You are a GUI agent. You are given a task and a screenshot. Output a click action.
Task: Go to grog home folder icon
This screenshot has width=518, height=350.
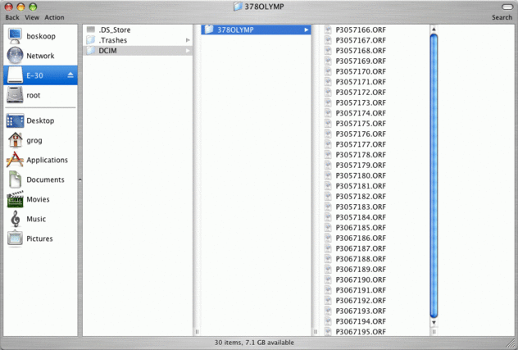click(16, 140)
